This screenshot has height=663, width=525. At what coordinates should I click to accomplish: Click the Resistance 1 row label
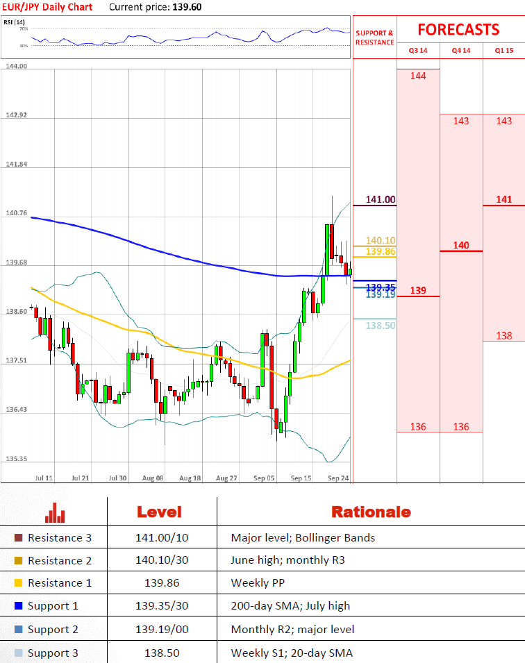tap(60, 583)
